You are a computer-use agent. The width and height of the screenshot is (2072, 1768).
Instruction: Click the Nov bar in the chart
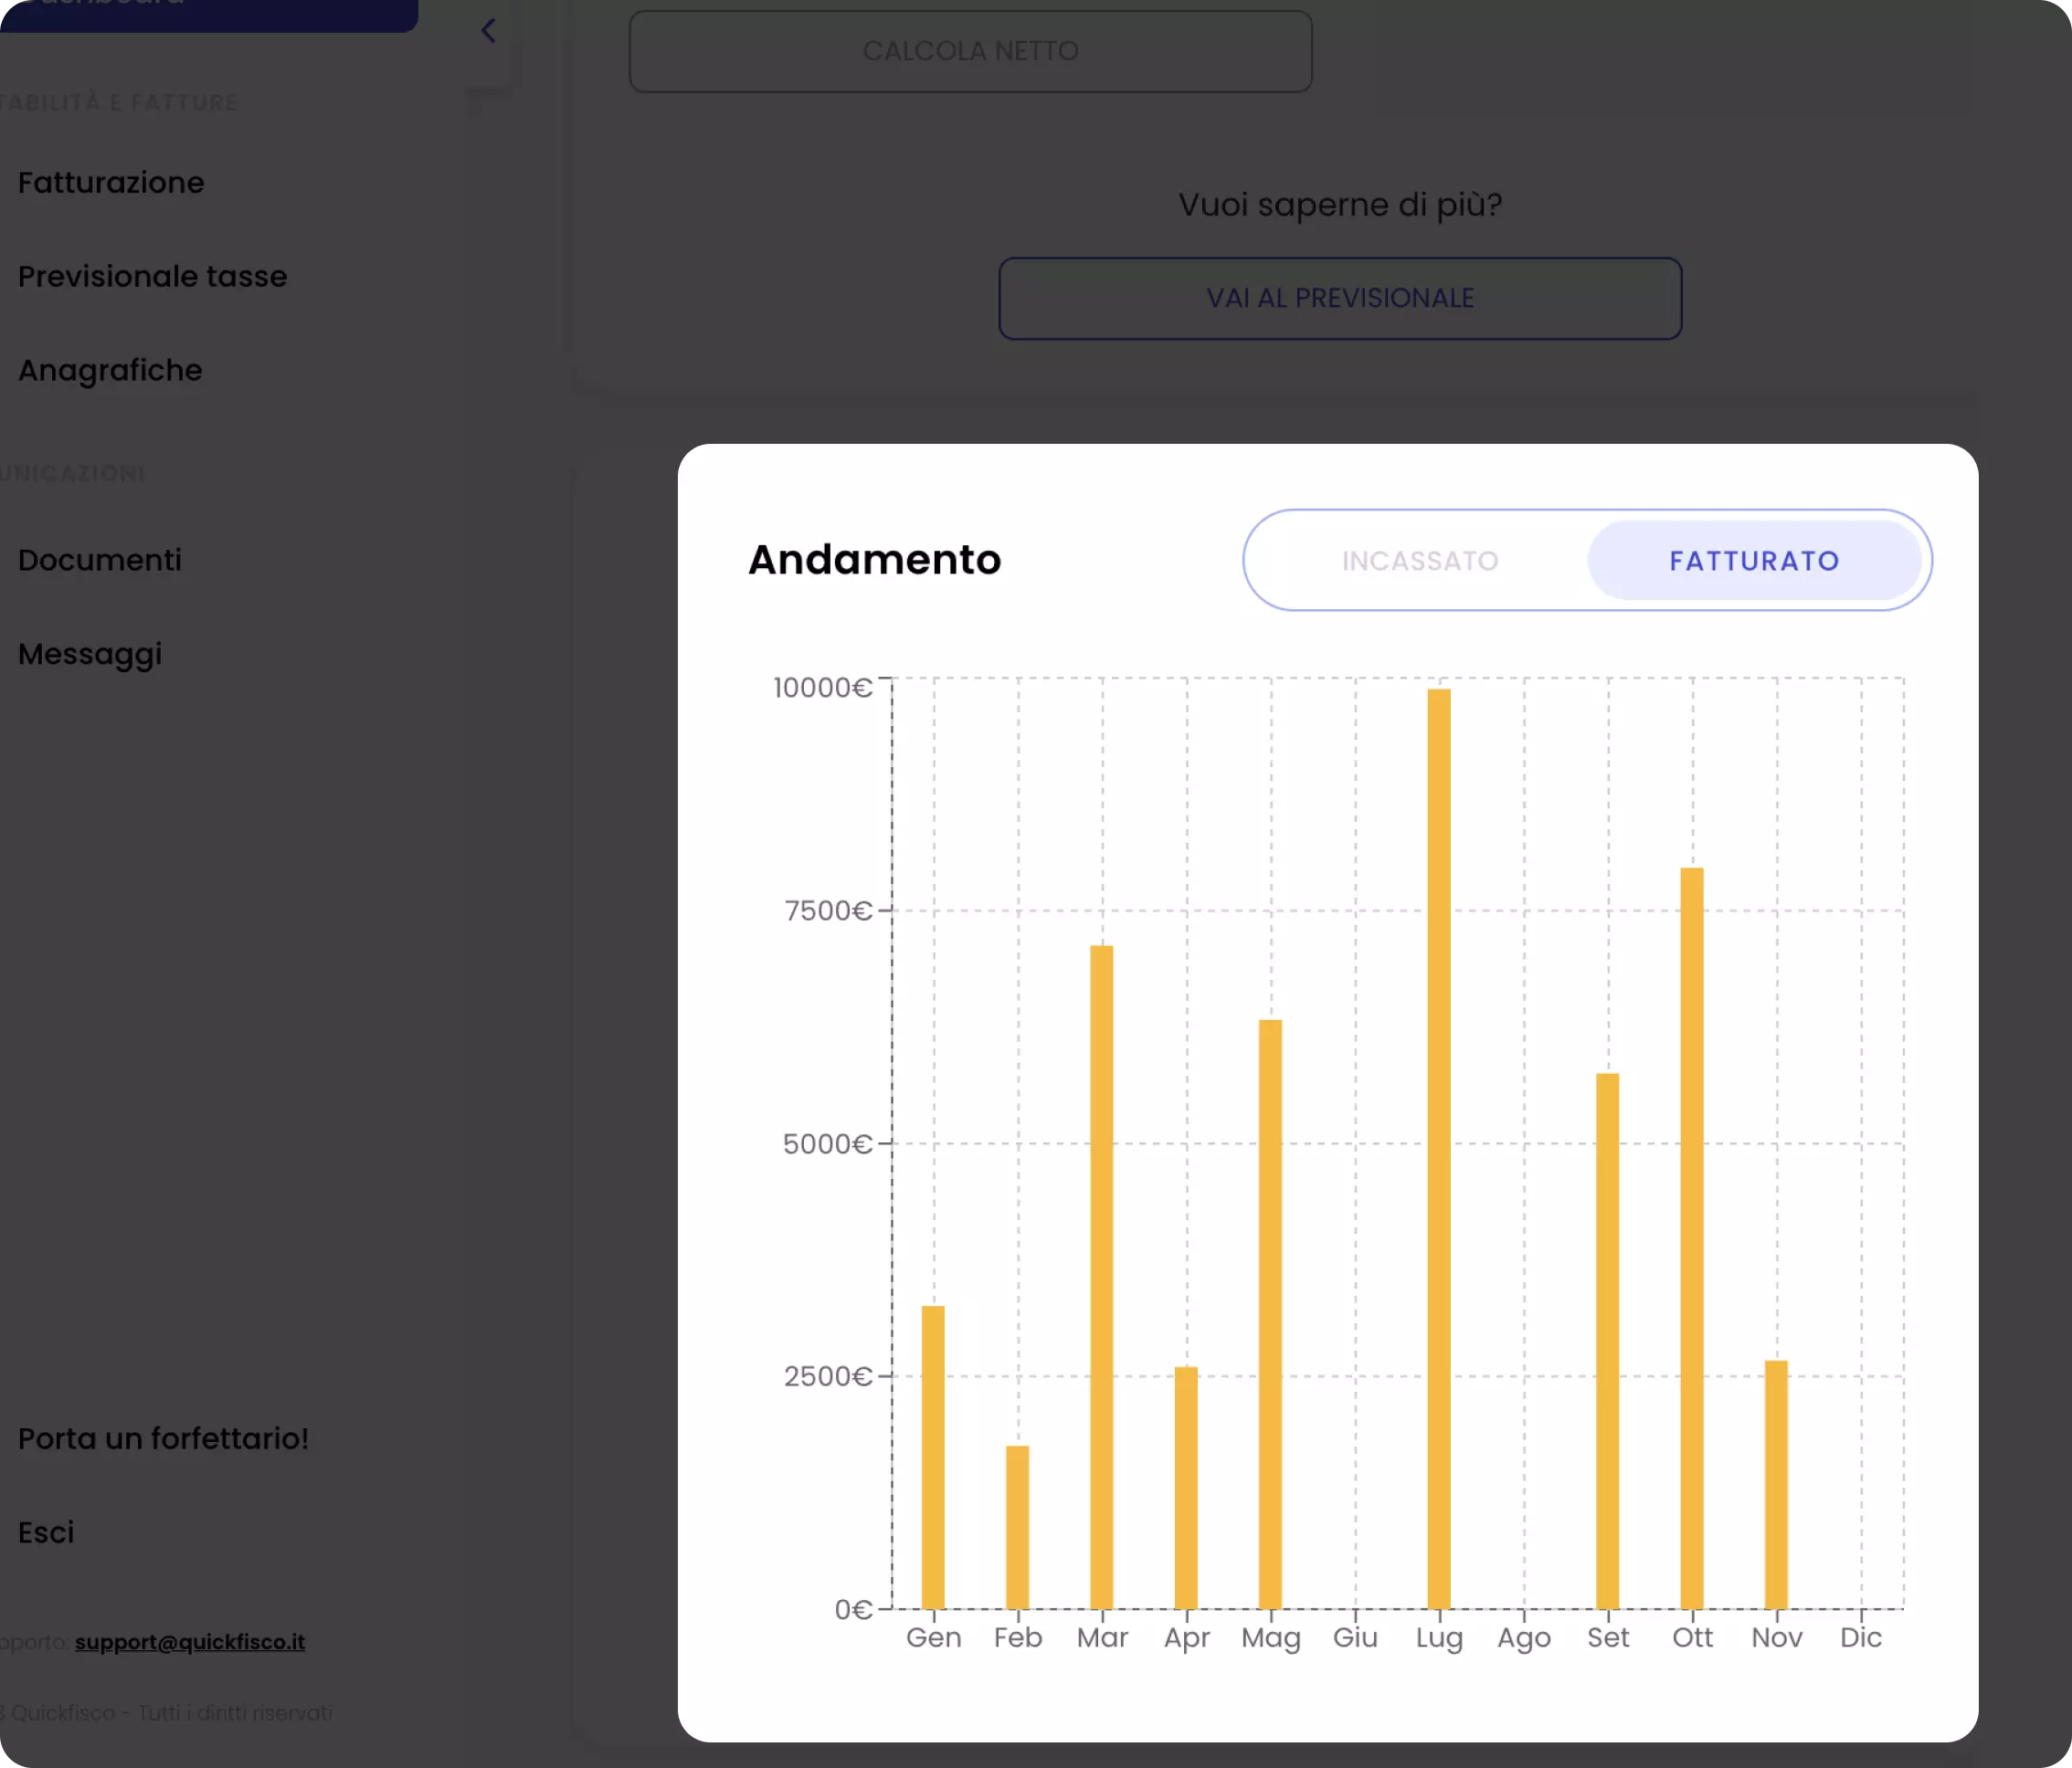click(x=1776, y=1484)
